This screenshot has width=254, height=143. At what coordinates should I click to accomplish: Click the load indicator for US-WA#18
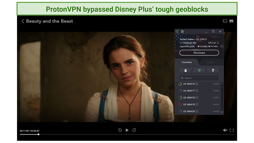coord(180,98)
